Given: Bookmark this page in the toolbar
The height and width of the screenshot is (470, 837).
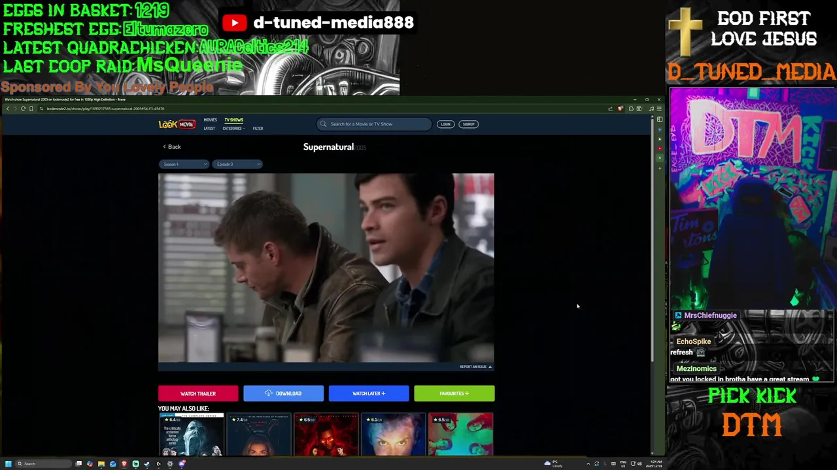Looking at the screenshot, I should pos(31,108).
